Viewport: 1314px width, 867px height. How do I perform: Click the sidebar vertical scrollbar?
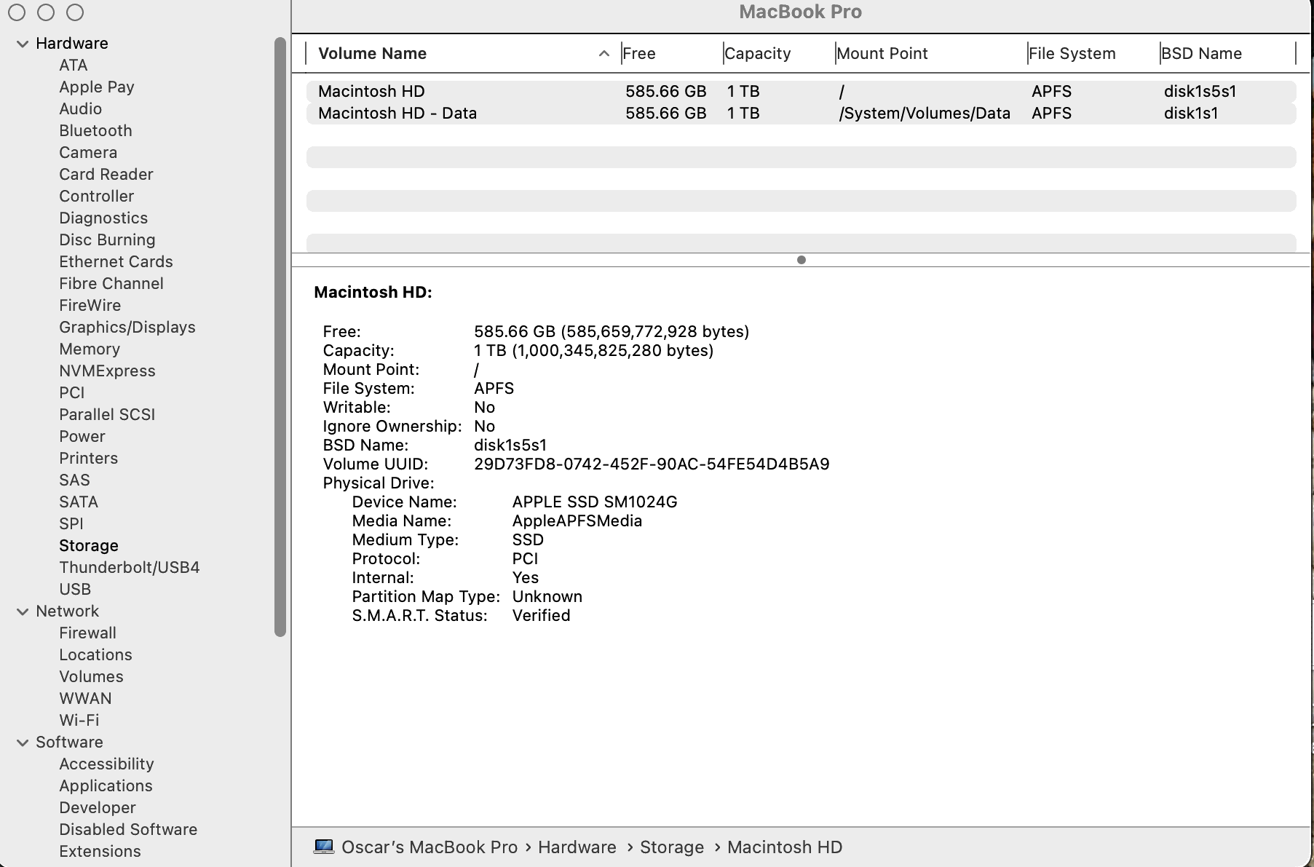pos(280,336)
